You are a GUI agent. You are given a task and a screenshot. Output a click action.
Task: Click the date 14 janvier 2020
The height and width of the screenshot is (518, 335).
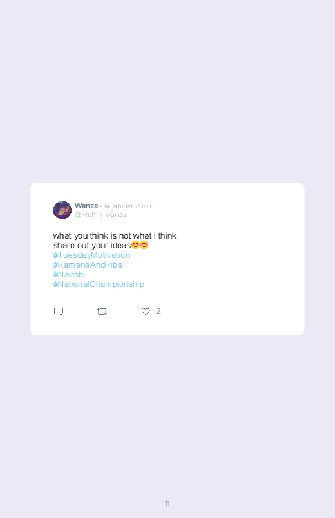(x=128, y=206)
